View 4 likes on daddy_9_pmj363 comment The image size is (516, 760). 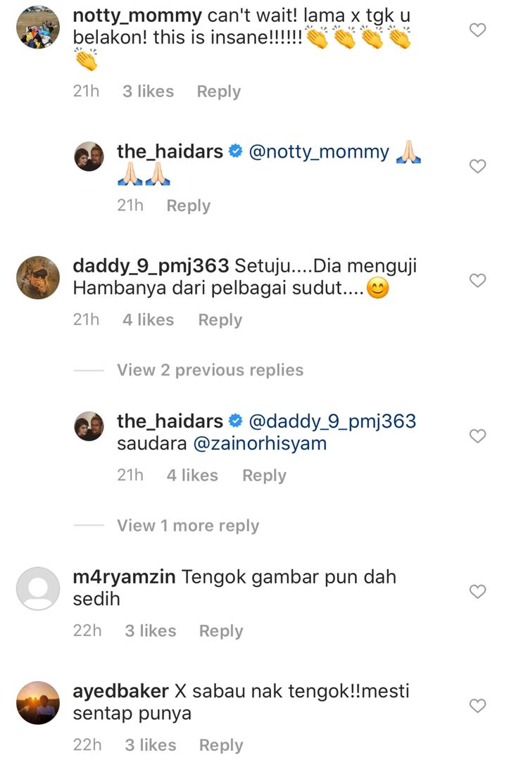[x=148, y=320]
